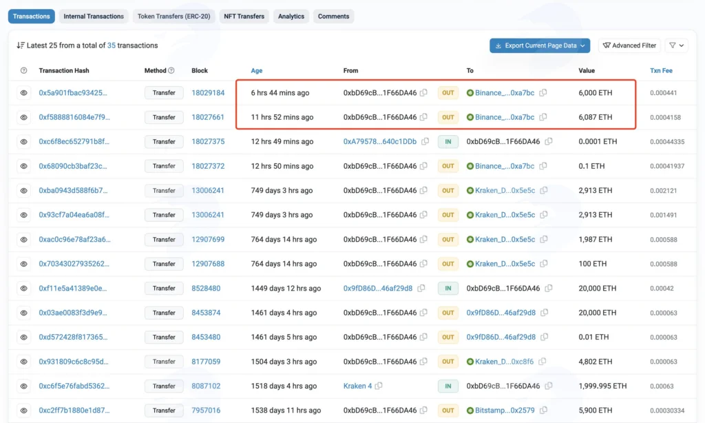This screenshot has width=705, height=423.
Task: Preview transaction 0x931809c6c8c95d with eye icon
Action: point(24,362)
